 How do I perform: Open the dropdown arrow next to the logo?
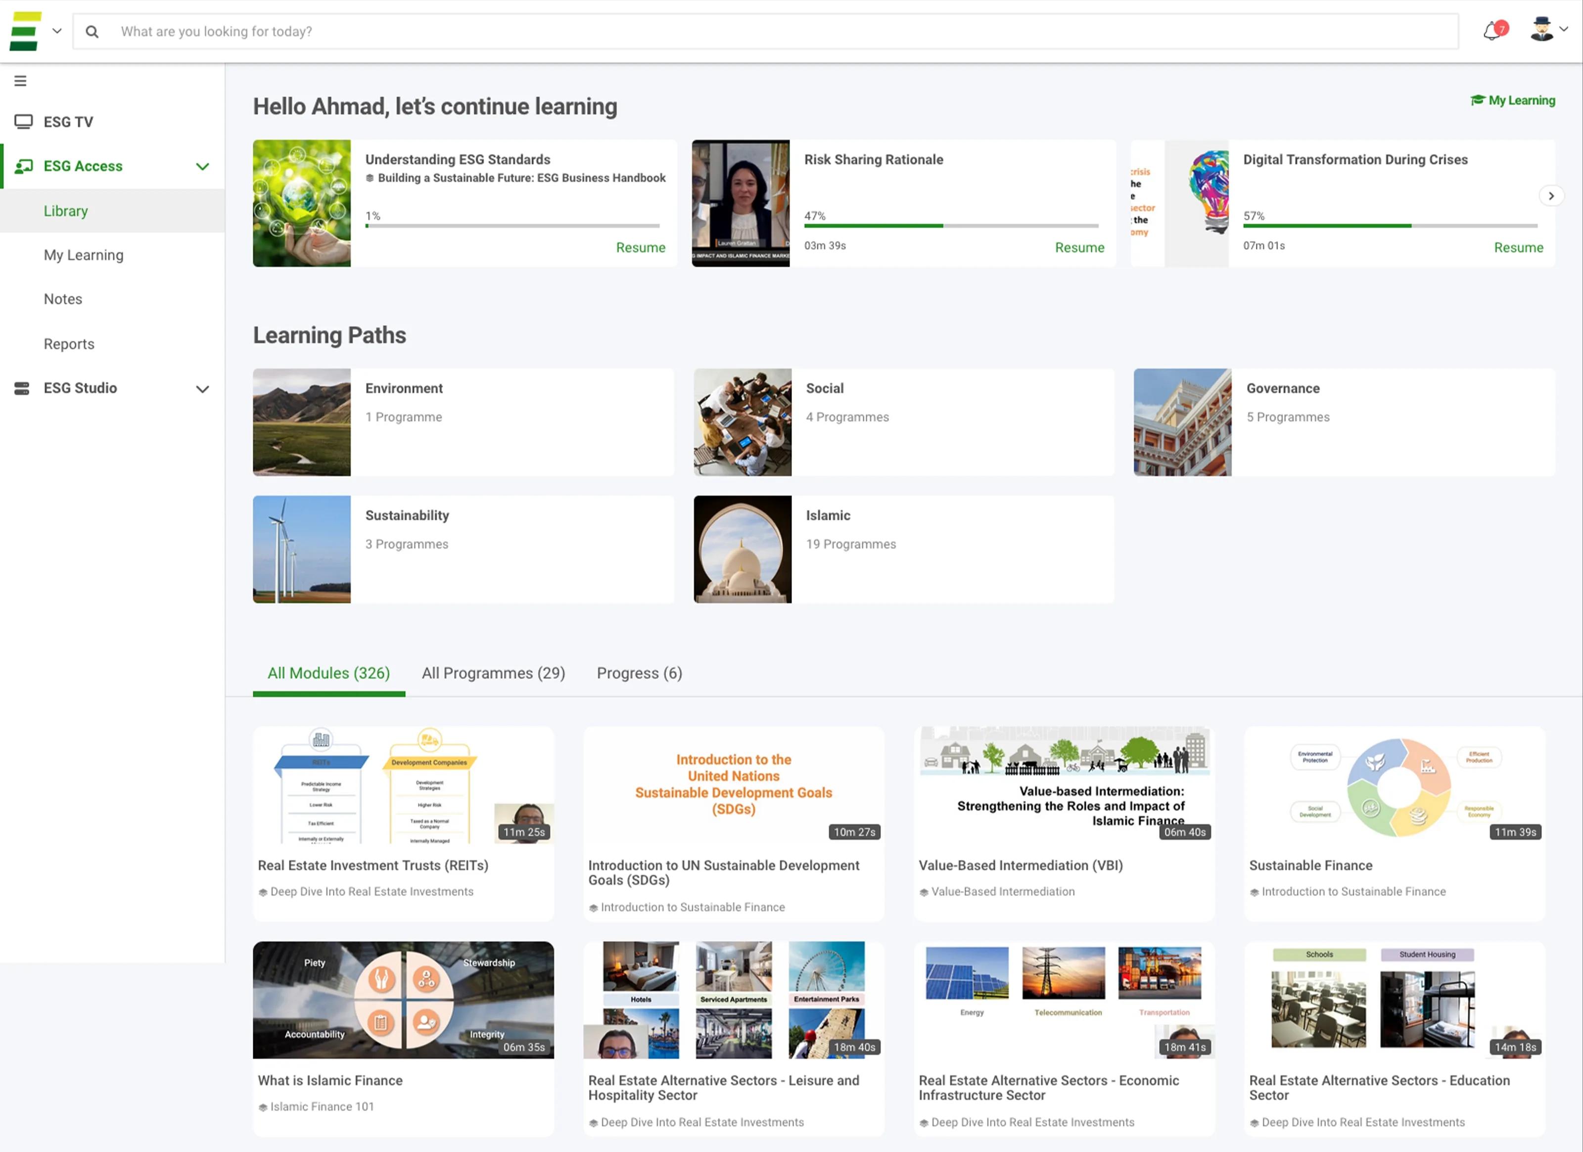coord(57,31)
